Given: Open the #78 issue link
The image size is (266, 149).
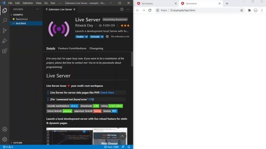Looking at the screenshot, I should click(91, 99).
